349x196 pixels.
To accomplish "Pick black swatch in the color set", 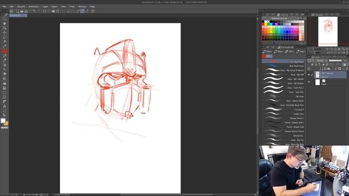I will pos(263,22).
